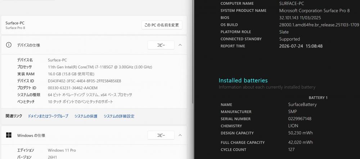The image size is (360, 159).
Task: Copy Windows の仕様 with its コピー button
Action: coord(161,135)
